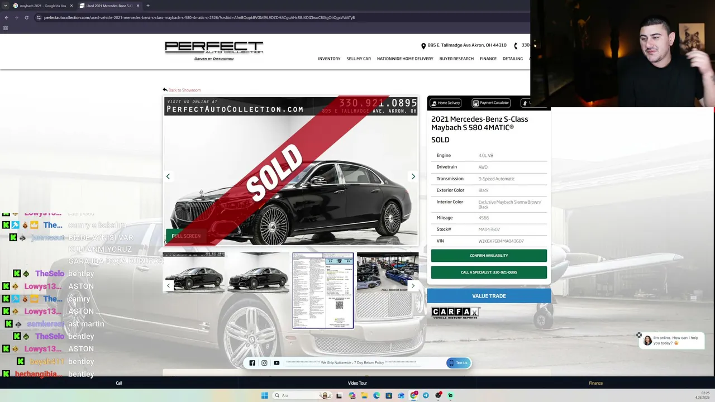Open File Explorer from the taskbar
The image size is (715, 402).
click(364, 395)
